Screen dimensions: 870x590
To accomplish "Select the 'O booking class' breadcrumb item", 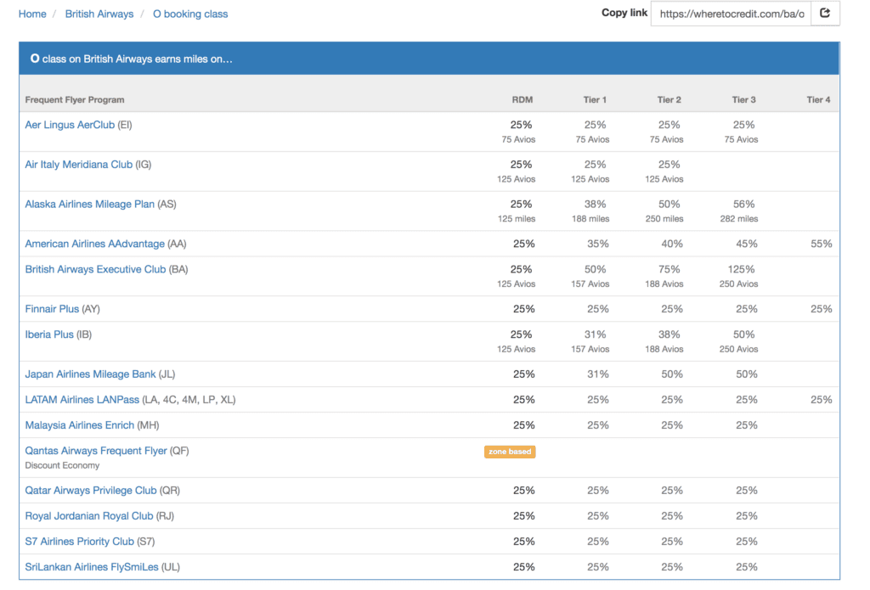I will pyautogui.click(x=189, y=14).
